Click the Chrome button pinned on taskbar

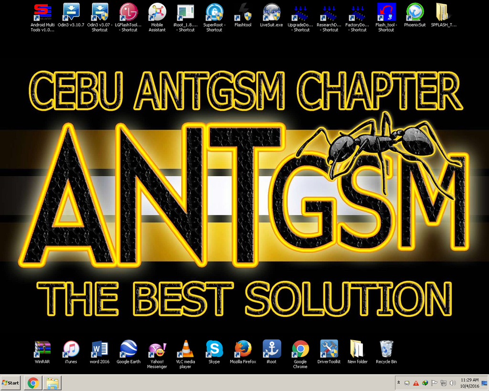pyautogui.click(x=33, y=383)
